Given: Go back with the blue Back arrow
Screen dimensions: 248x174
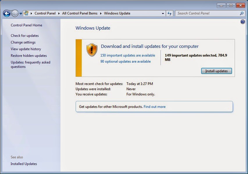Looking at the screenshot, I should [7, 13].
